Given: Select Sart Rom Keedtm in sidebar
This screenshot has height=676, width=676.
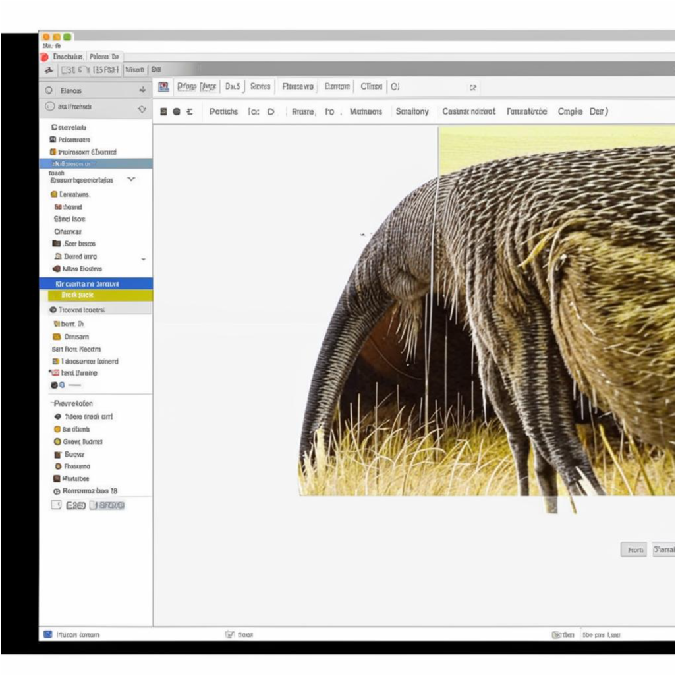Looking at the screenshot, I should (x=76, y=349).
